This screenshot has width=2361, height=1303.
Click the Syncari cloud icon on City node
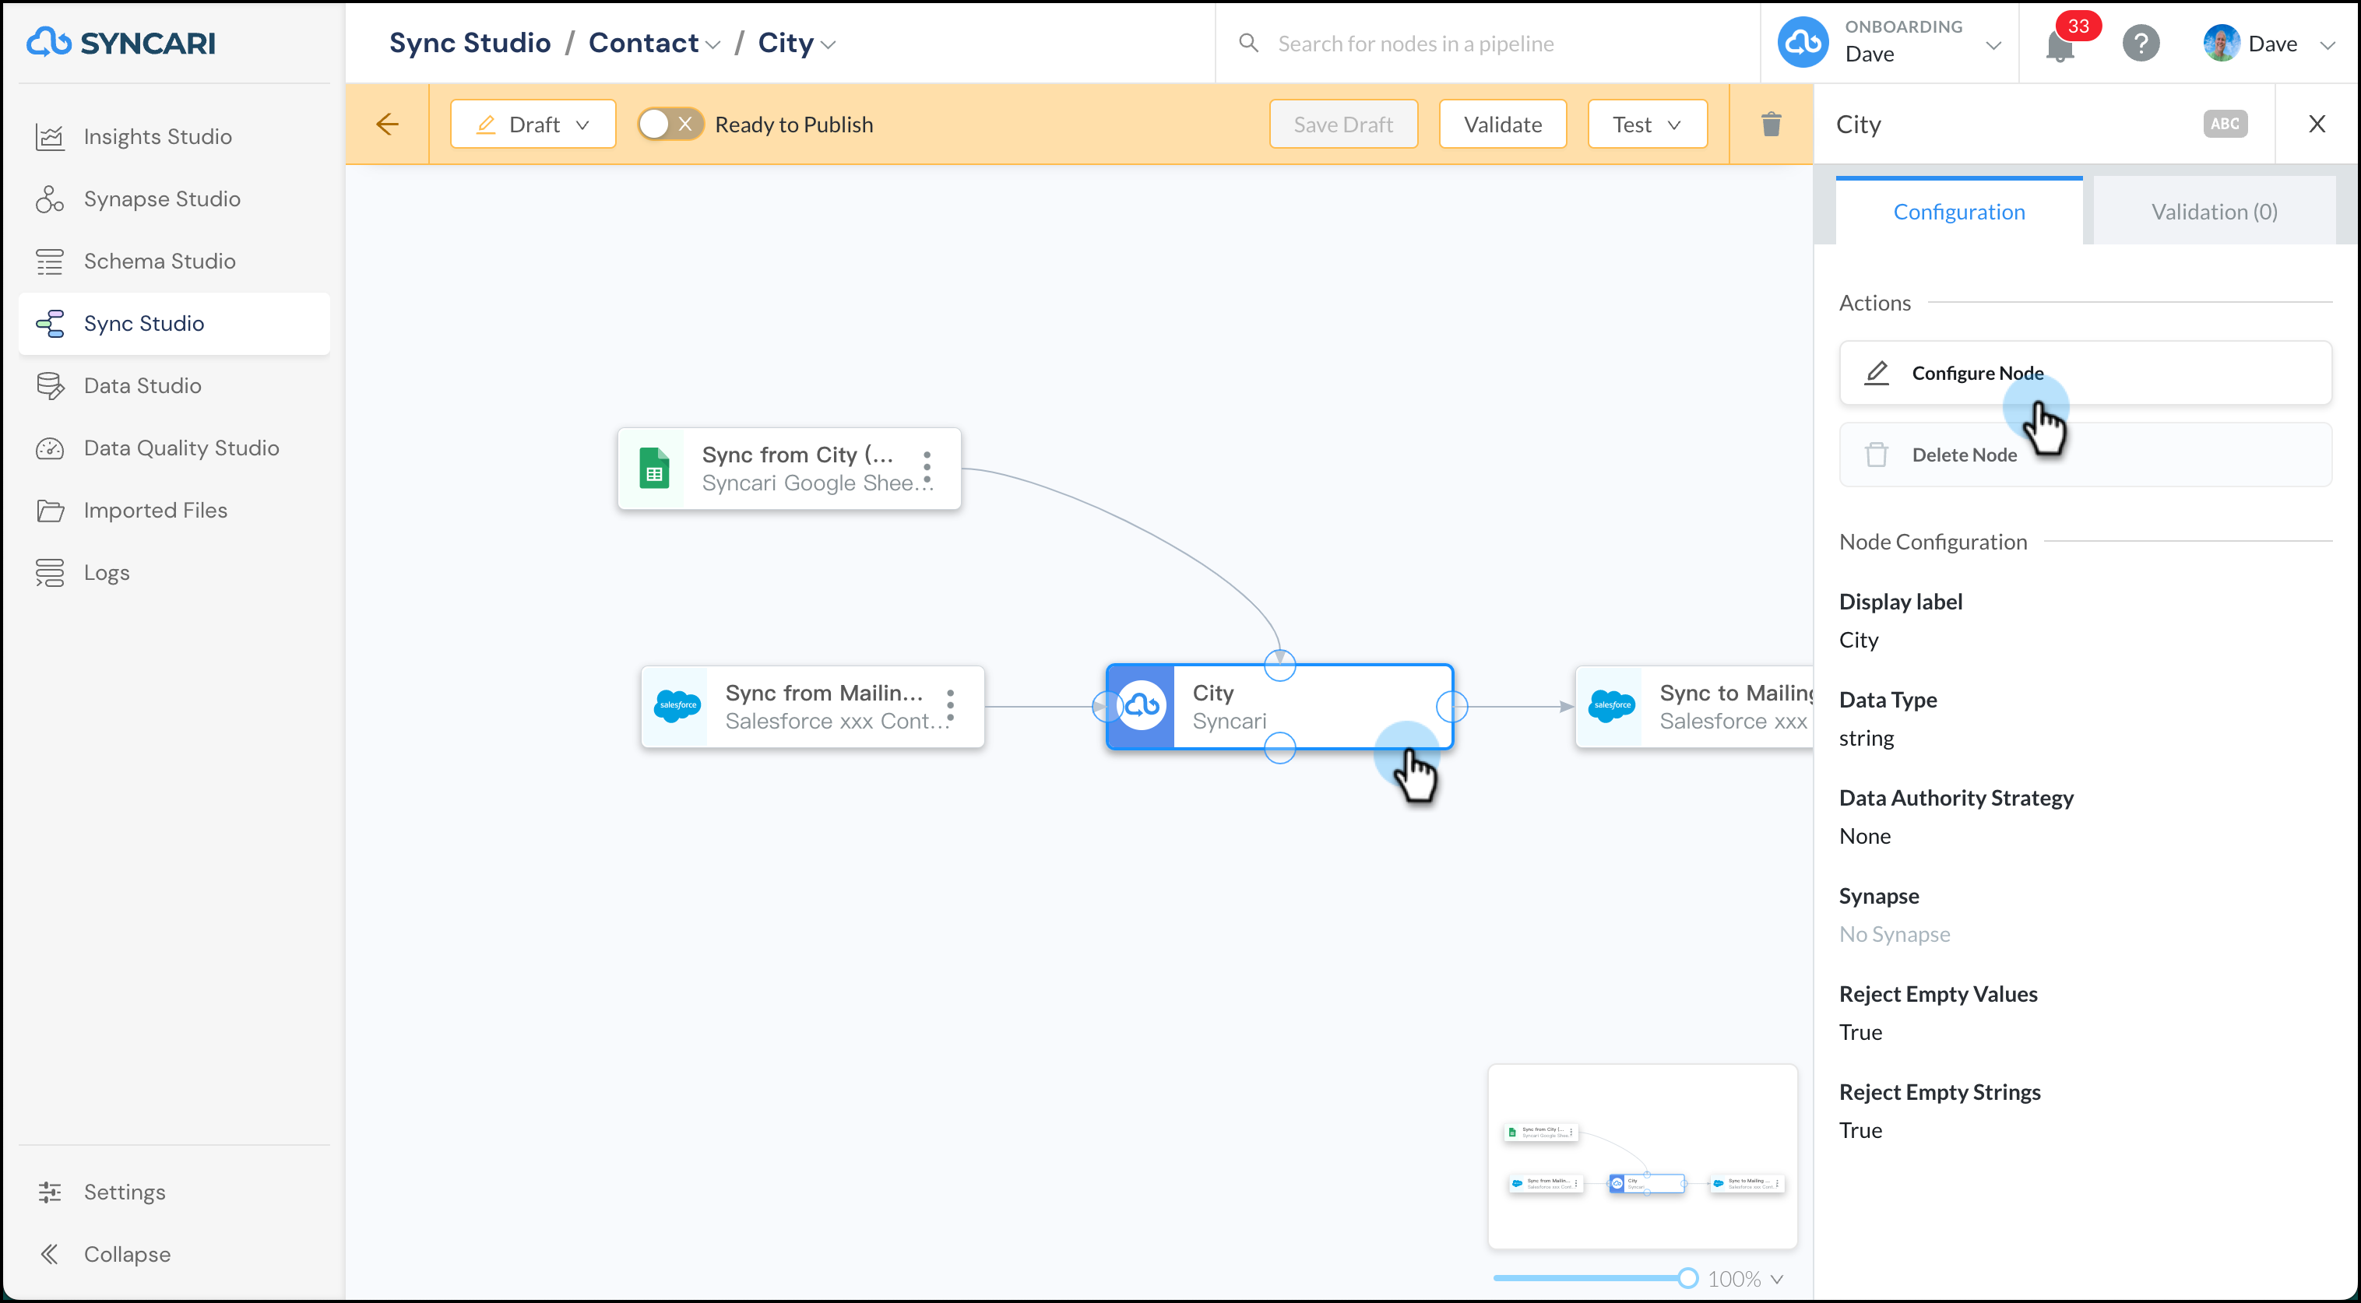(1141, 705)
